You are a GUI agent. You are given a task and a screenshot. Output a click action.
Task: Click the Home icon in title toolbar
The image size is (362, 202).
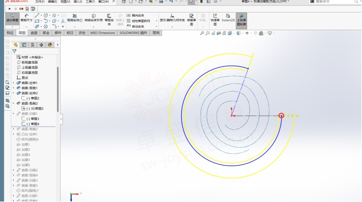[124, 2]
